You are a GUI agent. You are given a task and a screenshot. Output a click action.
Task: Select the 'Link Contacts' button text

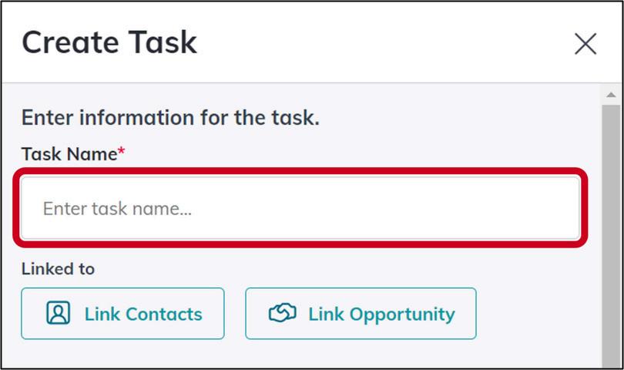click(143, 314)
